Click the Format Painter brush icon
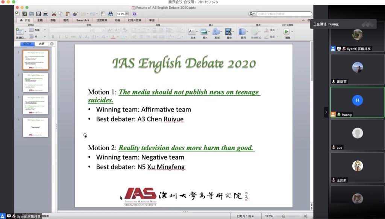Screen dimensions: 385x219 point(74,14)
